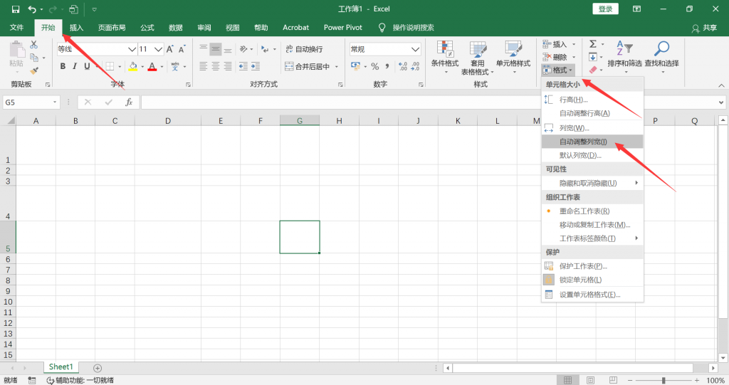Click the Orientation text angle icon

[243, 49]
